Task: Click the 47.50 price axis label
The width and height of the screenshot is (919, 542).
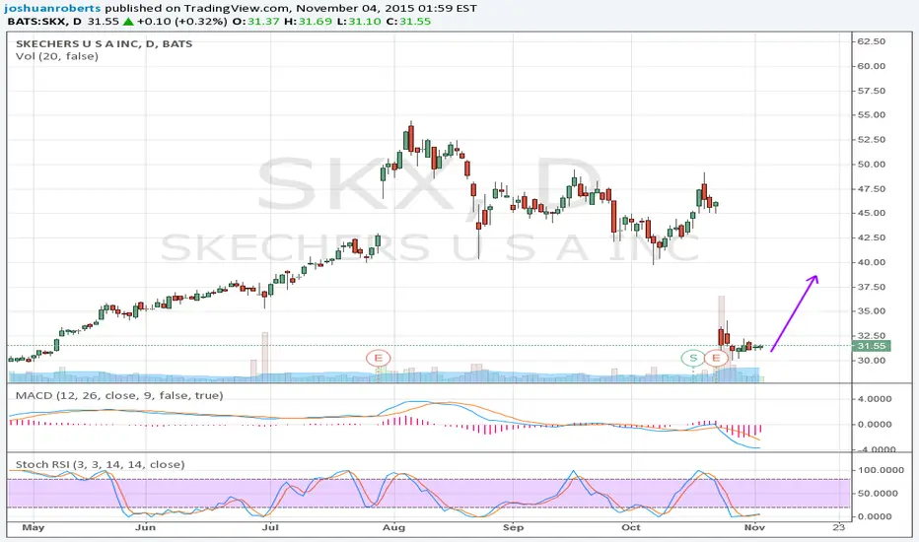Action: [872, 188]
